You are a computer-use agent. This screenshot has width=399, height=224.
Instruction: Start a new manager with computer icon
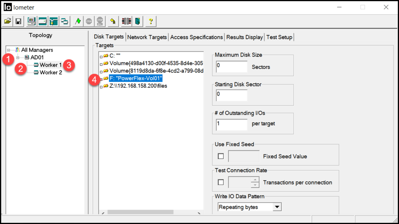(x=32, y=21)
